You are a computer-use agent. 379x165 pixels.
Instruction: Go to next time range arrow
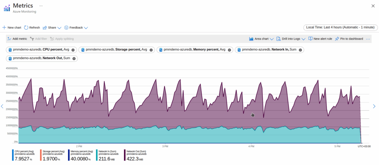click(374, 107)
